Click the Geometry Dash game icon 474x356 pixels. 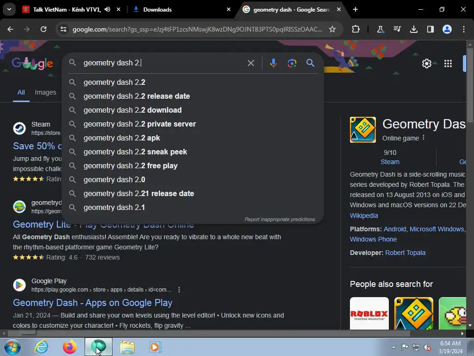pos(363,130)
